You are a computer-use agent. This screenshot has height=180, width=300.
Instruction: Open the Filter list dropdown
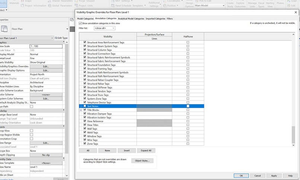(x=105, y=28)
